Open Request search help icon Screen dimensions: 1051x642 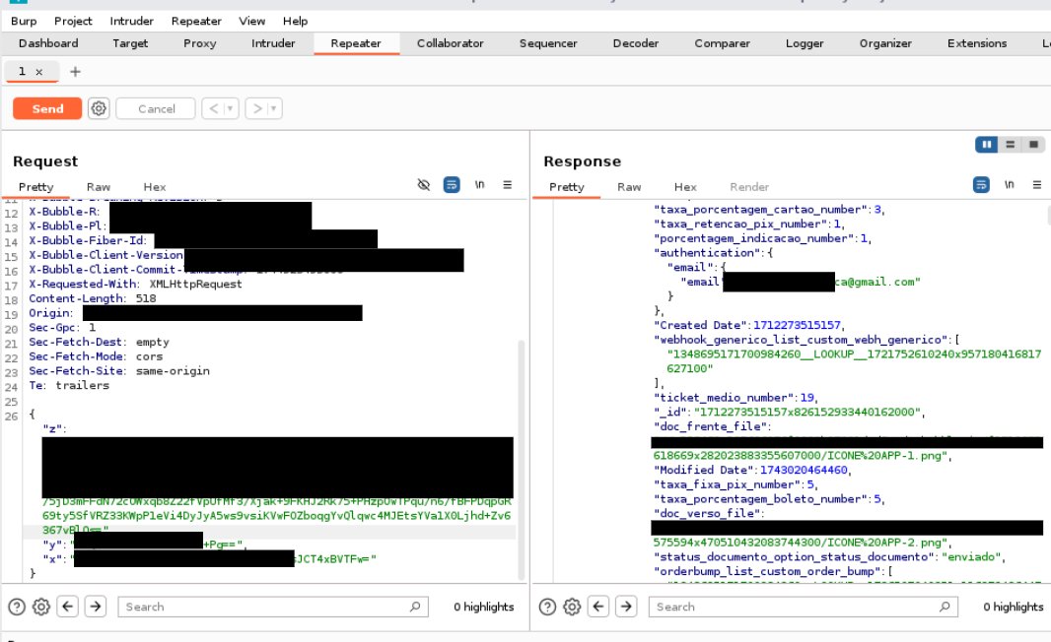[x=17, y=607]
